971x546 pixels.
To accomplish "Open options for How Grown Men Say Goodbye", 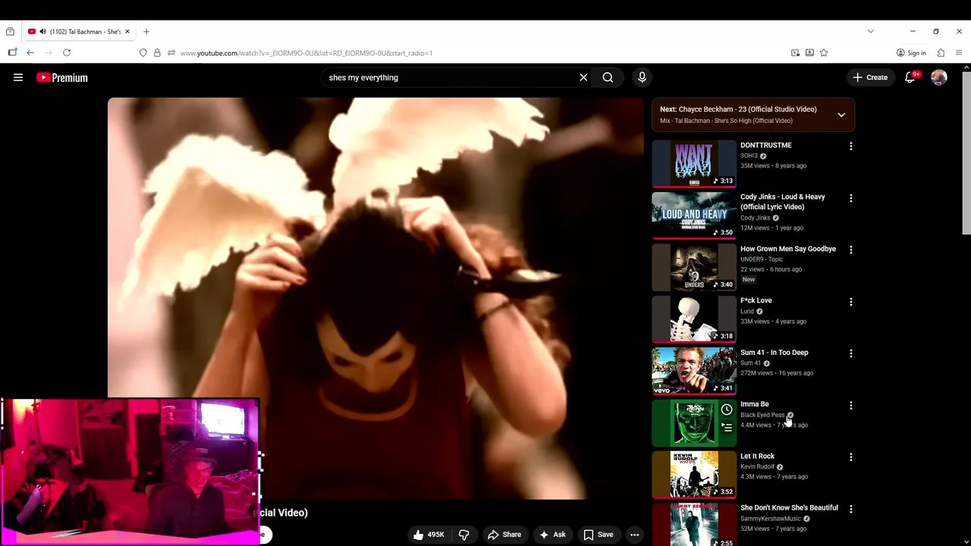I will pyautogui.click(x=850, y=249).
